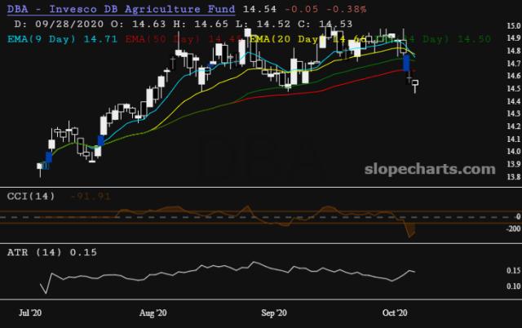Click the 13.8 price axis label
Image resolution: width=522 pixels, height=328 pixels.
[512, 176]
